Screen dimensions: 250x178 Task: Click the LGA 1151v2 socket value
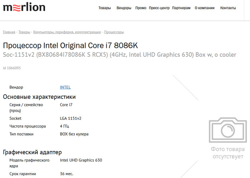(x=71, y=118)
